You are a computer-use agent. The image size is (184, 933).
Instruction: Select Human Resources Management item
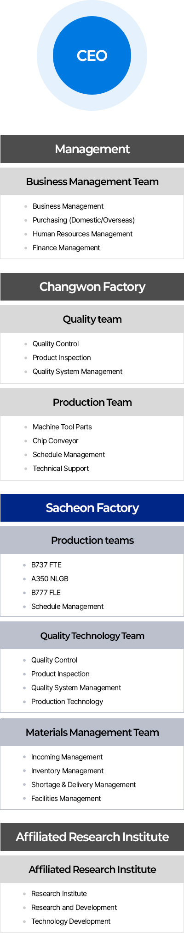82,234
